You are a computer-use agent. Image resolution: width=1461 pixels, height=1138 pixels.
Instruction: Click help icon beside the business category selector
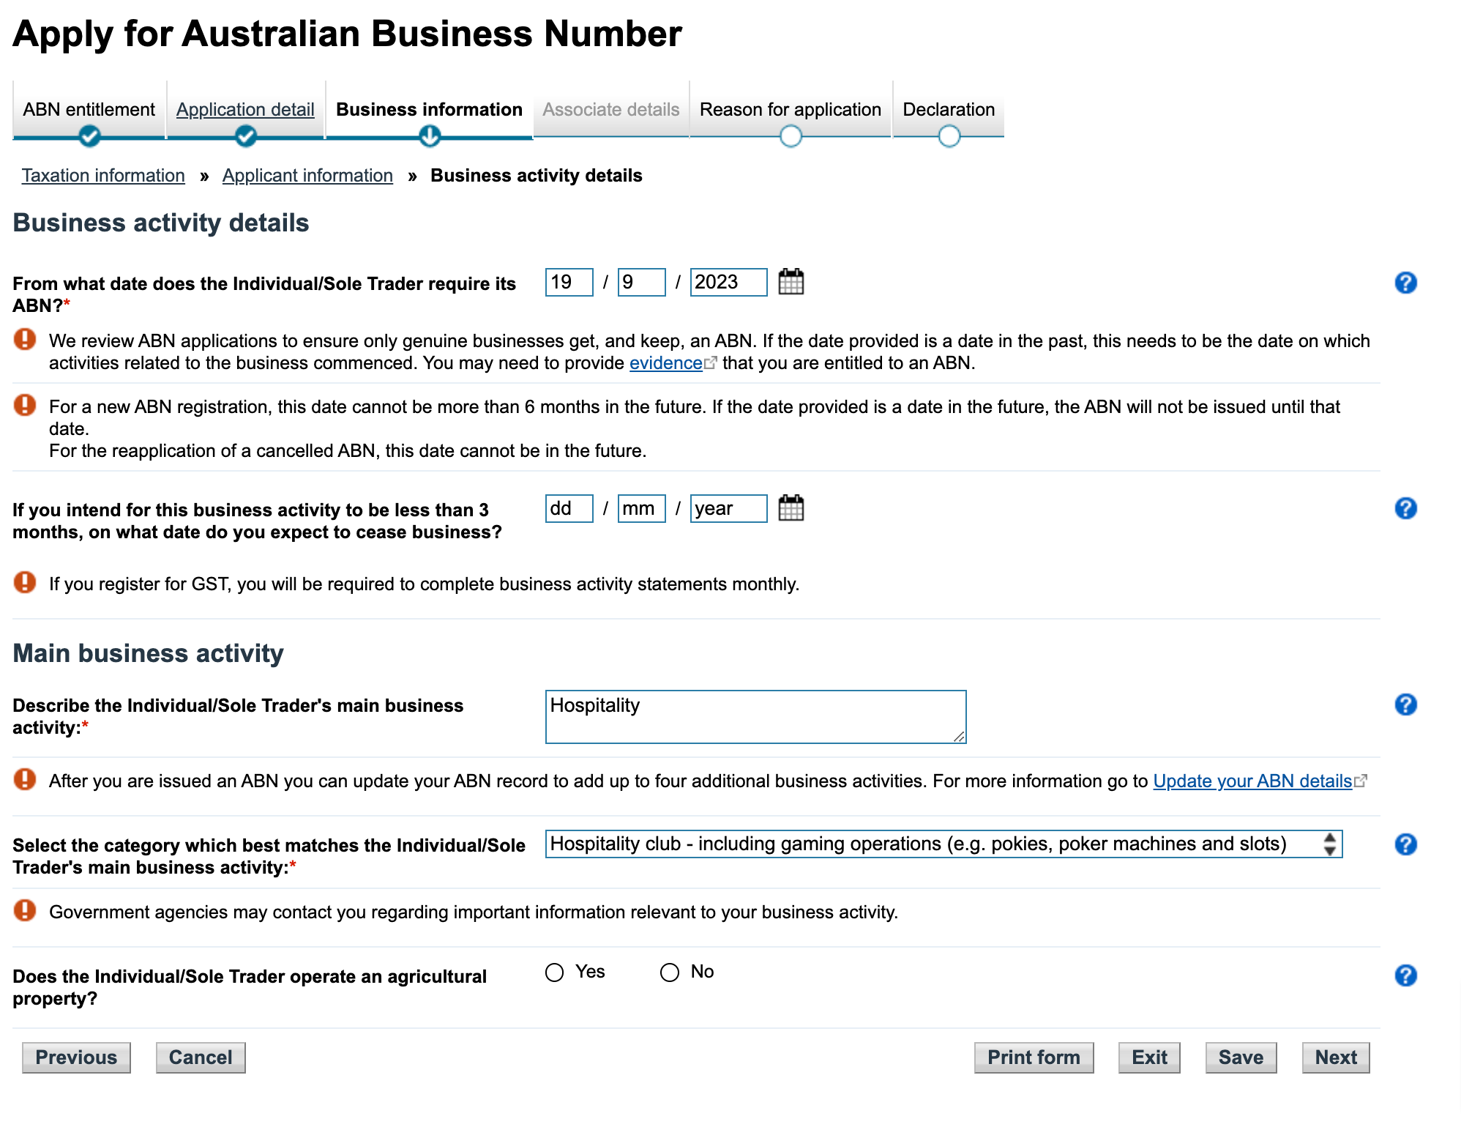click(1406, 844)
